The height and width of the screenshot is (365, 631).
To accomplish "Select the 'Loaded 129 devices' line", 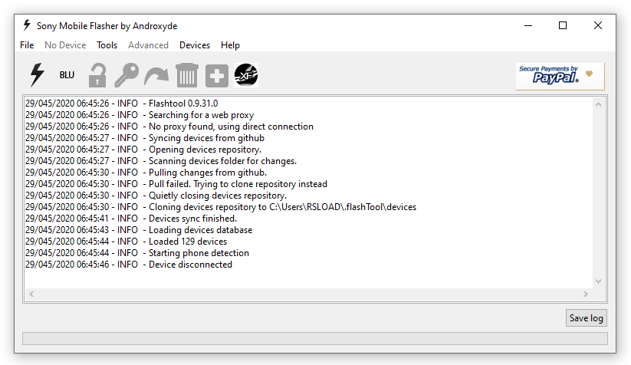I will [x=127, y=242].
